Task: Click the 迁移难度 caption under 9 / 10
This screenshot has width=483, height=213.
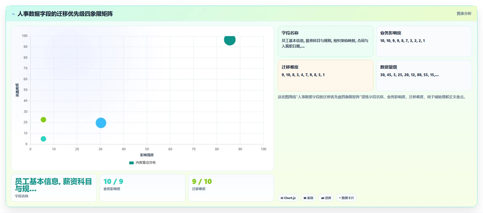Action: 198,189
